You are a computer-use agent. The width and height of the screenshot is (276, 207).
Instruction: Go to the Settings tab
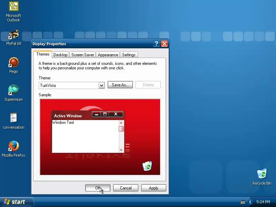click(129, 55)
